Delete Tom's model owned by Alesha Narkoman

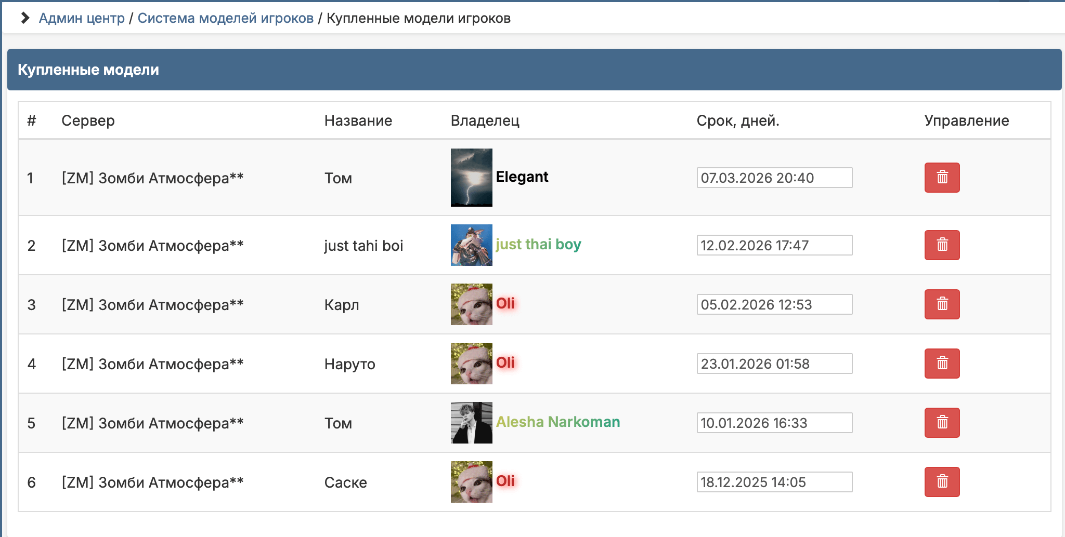pos(942,423)
